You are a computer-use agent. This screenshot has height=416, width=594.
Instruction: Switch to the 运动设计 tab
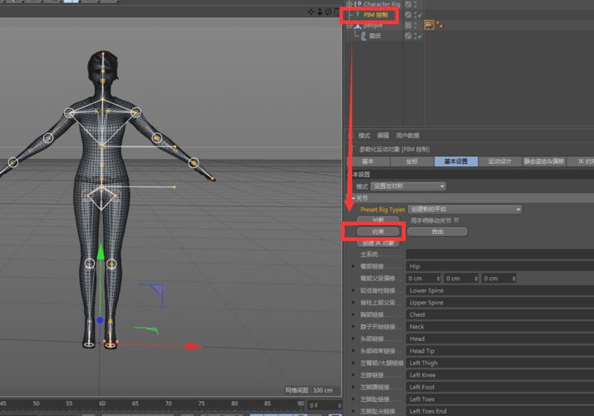pyautogui.click(x=500, y=161)
